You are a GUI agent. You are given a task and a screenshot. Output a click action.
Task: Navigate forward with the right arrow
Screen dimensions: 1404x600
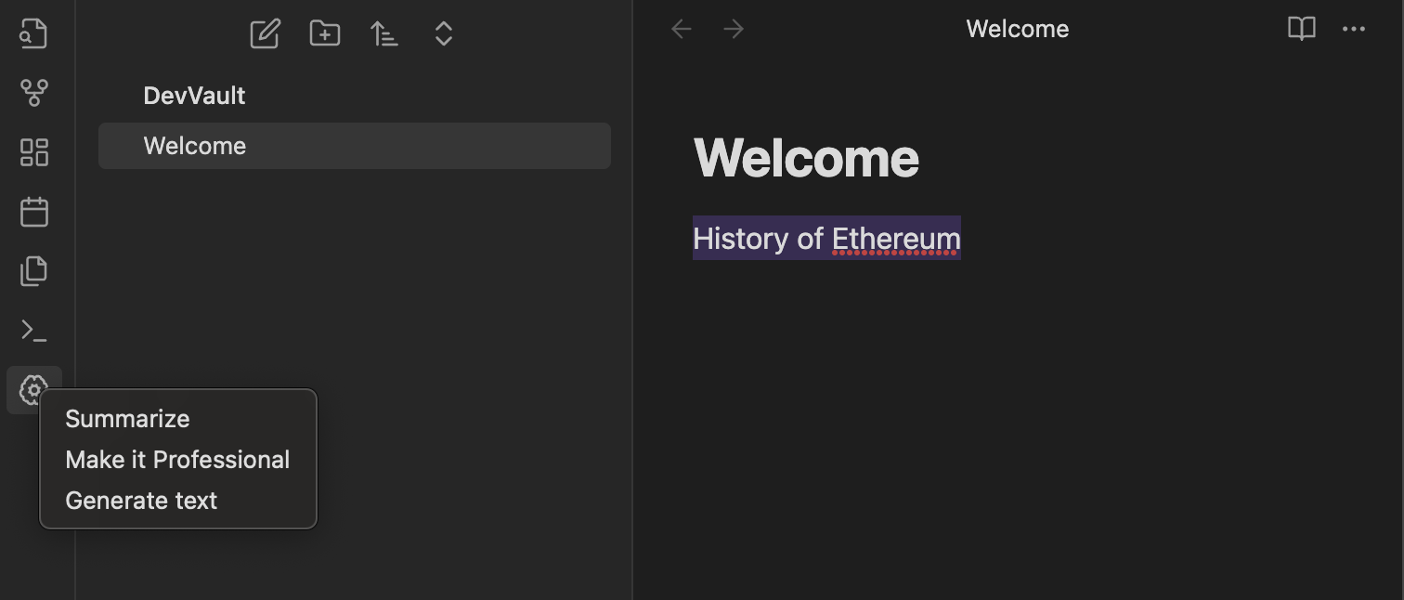734,29
